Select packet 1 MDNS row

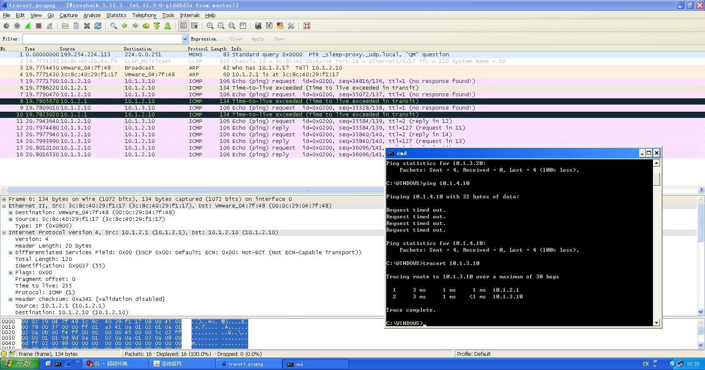[352, 55]
